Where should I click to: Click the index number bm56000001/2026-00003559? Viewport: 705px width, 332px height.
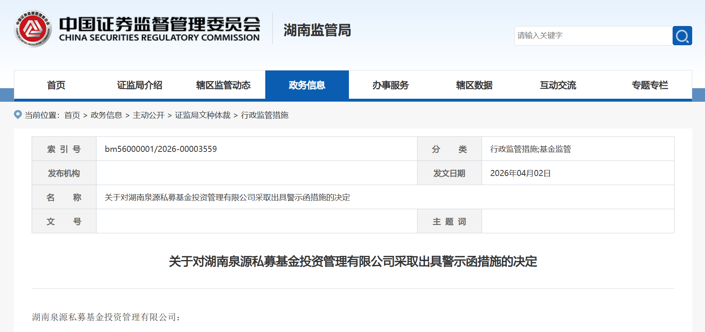pos(161,149)
